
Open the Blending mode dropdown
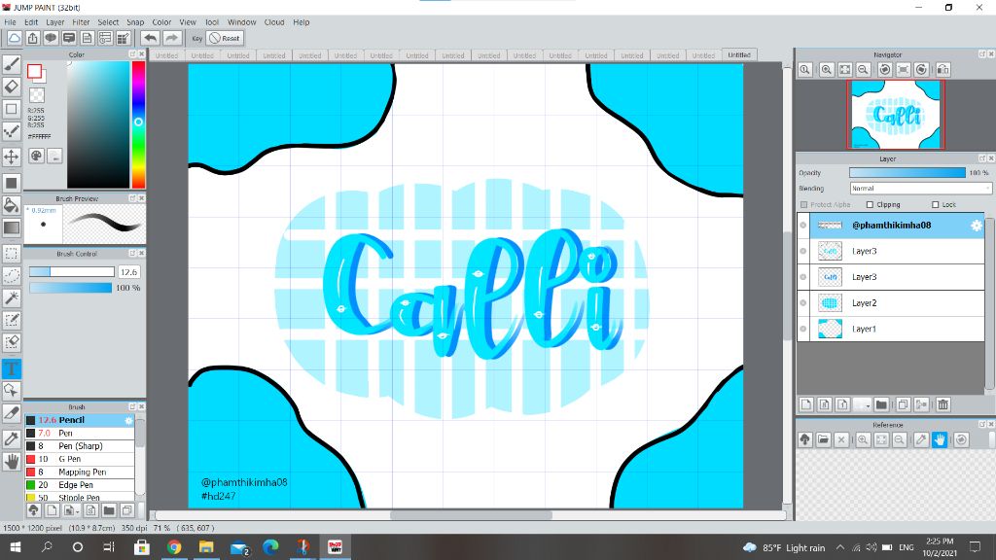click(x=920, y=189)
